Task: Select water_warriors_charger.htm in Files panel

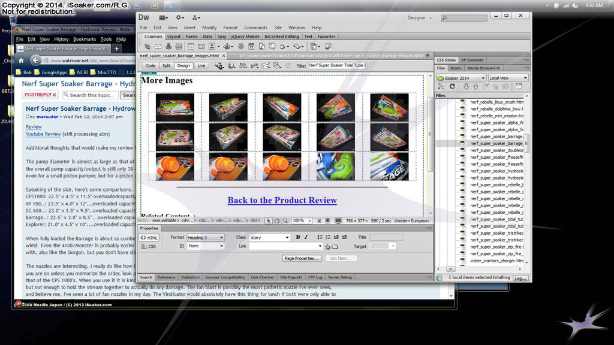Action: [x=496, y=261]
